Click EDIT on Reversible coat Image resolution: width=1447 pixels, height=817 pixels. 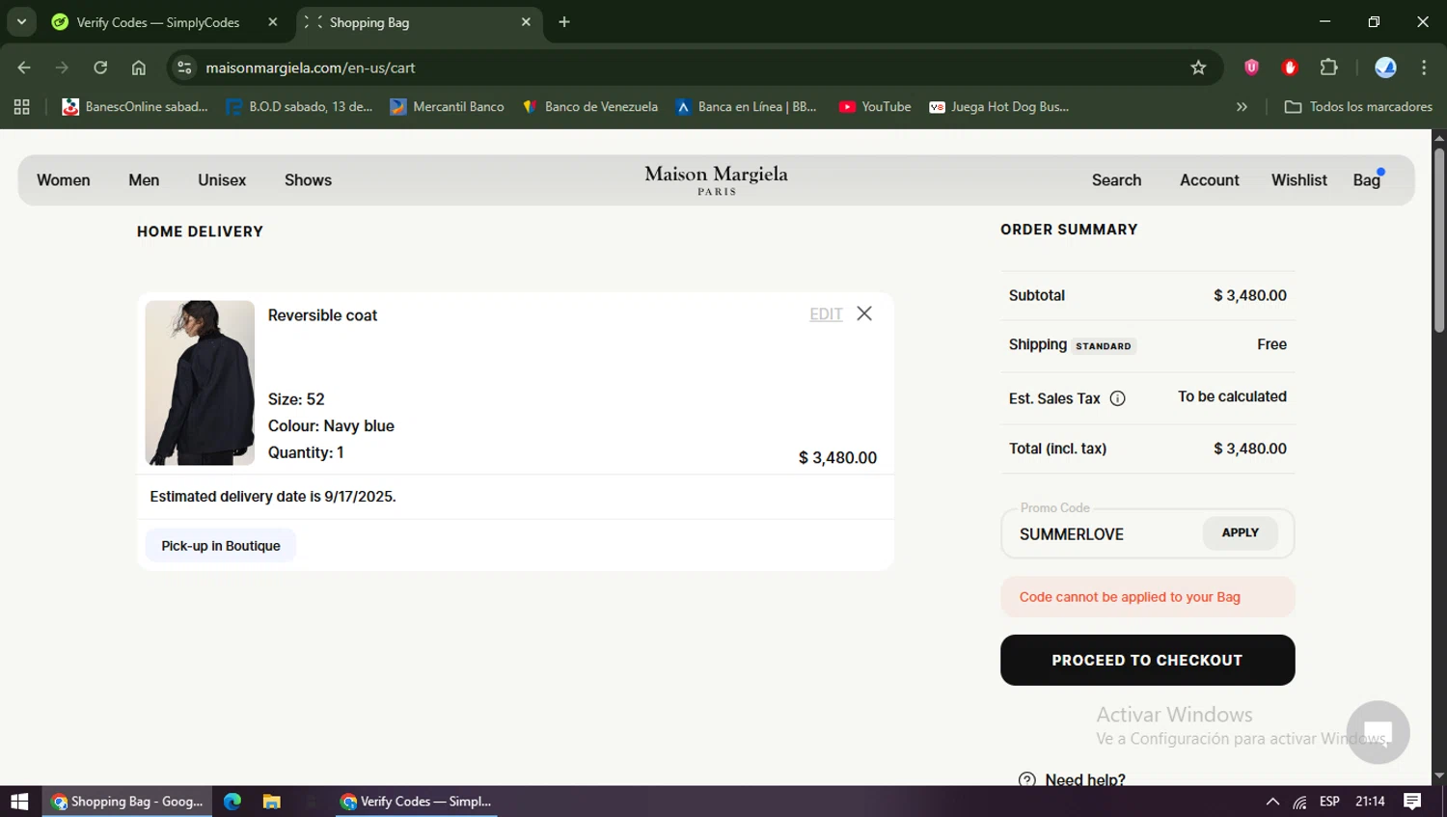coord(826,314)
